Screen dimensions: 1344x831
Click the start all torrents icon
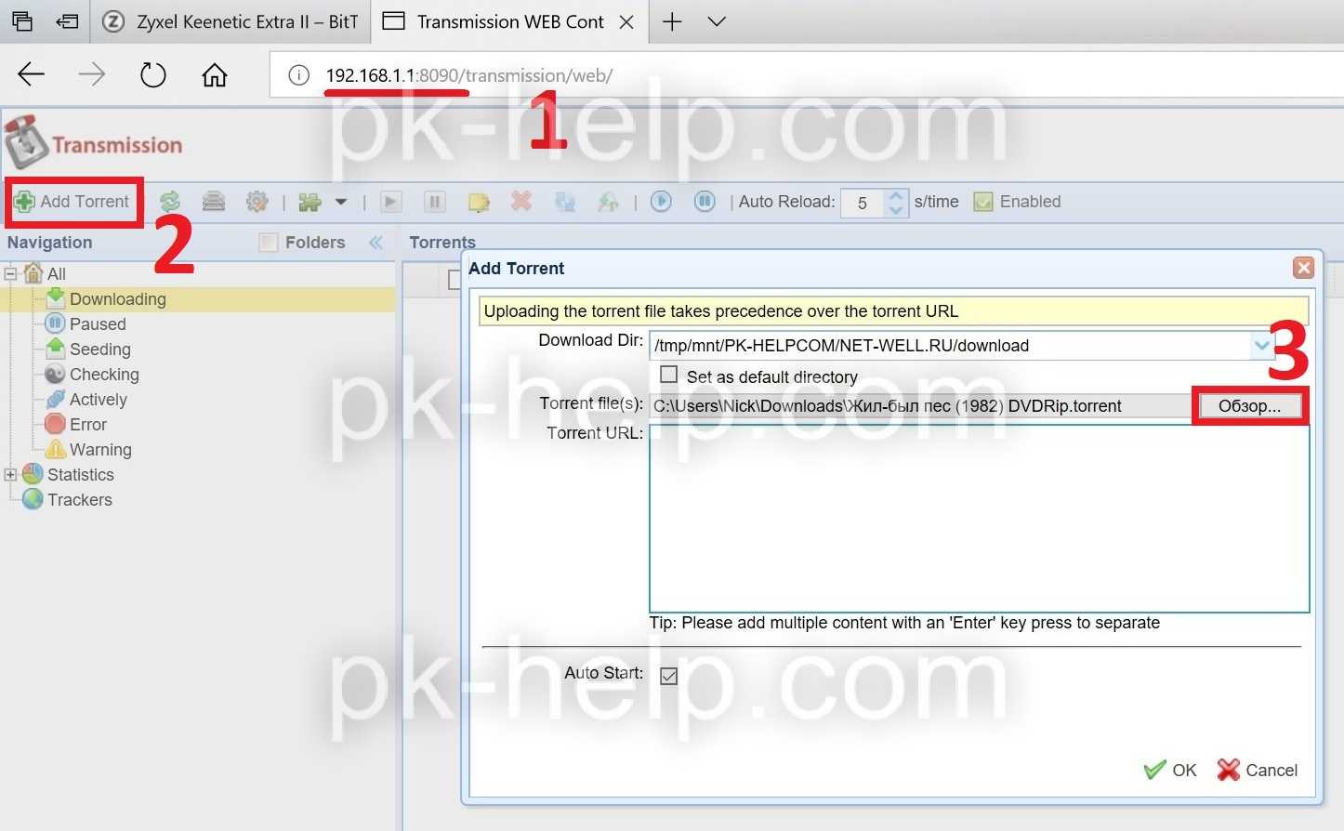pyautogui.click(x=661, y=202)
